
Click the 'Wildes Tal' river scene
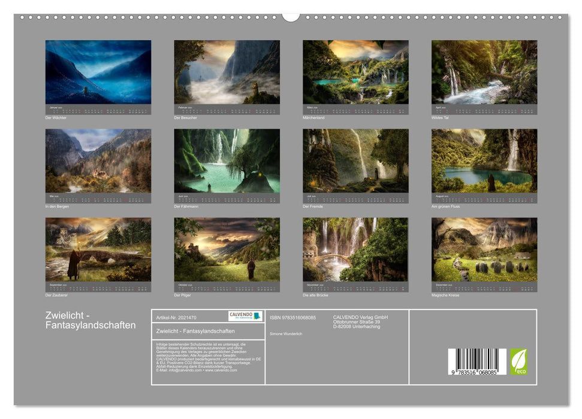click(x=485, y=72)
